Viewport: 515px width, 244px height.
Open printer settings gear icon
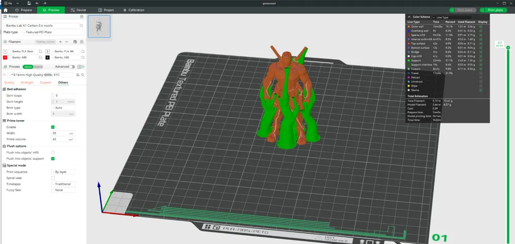pyautogui.click(x=82, y=16)
